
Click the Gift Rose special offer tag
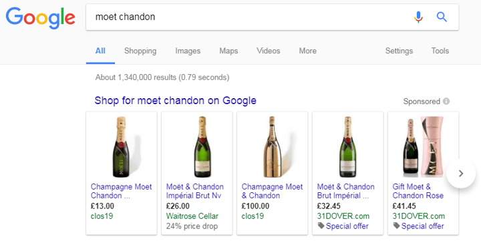(418, 226)
